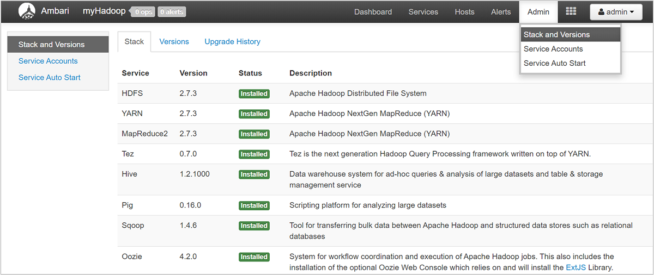The image size is (654, 275).
Task: Open Alerts in top navigation
Action: click(500, 12)
